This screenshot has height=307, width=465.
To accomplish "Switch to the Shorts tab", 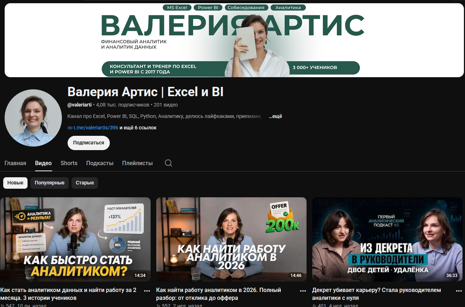I will [69, 163].
